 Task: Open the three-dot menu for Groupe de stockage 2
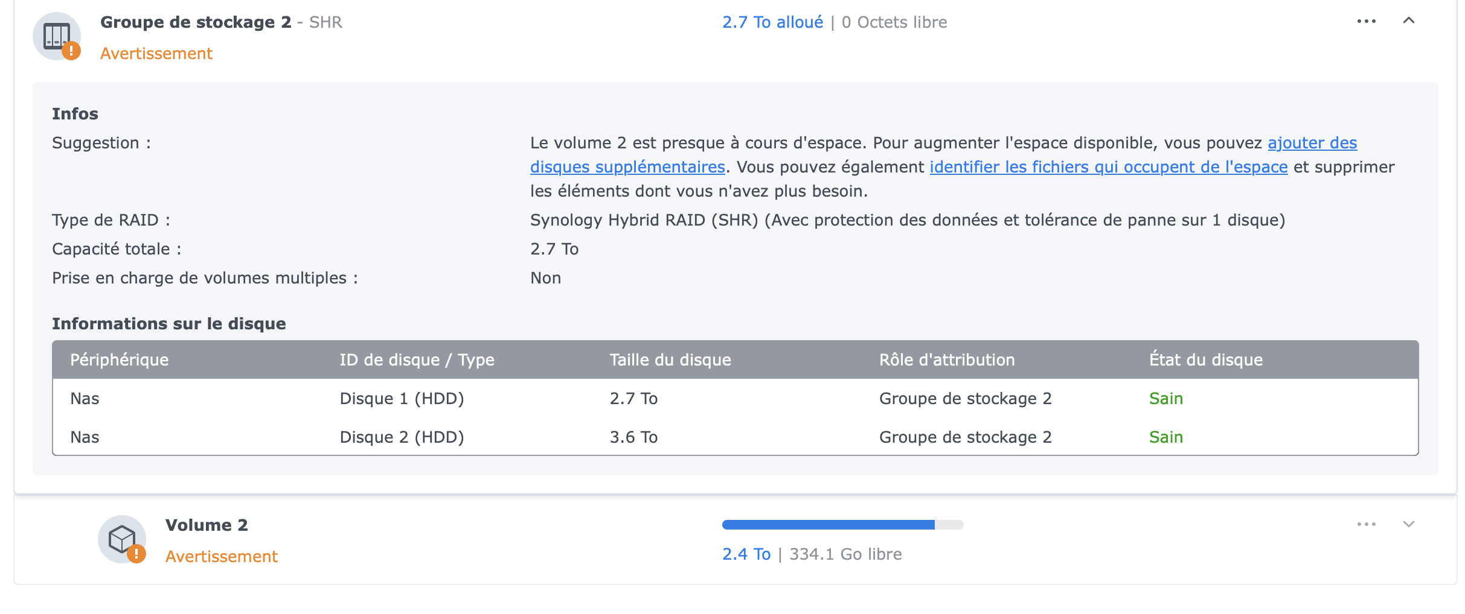(1366, 21)
